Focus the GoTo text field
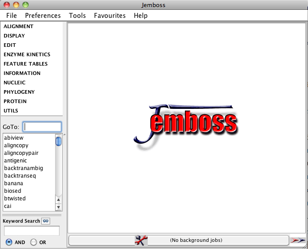308x249 pixels. (42, 127)
